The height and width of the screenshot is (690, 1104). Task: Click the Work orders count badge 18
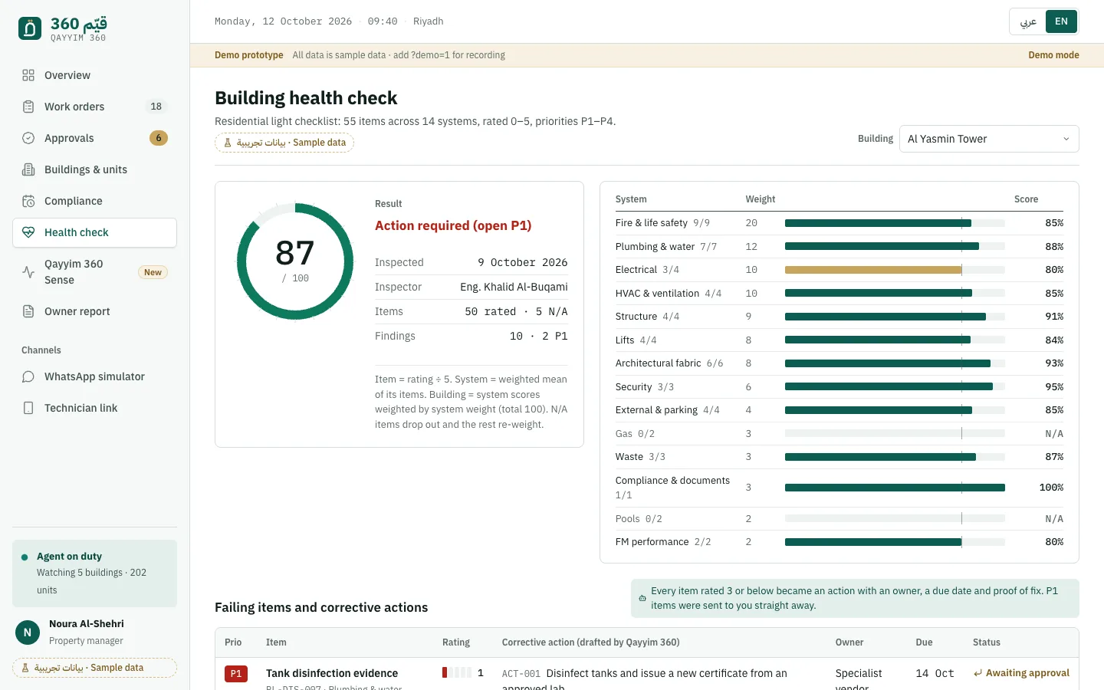[156, 107]
